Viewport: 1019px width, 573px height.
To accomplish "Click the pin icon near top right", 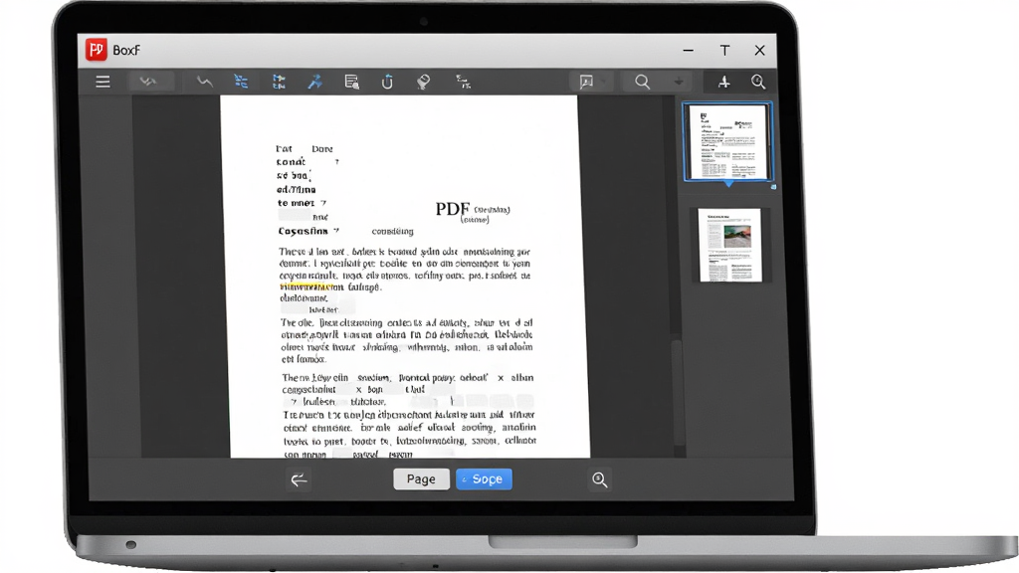I will coord(724,82).
